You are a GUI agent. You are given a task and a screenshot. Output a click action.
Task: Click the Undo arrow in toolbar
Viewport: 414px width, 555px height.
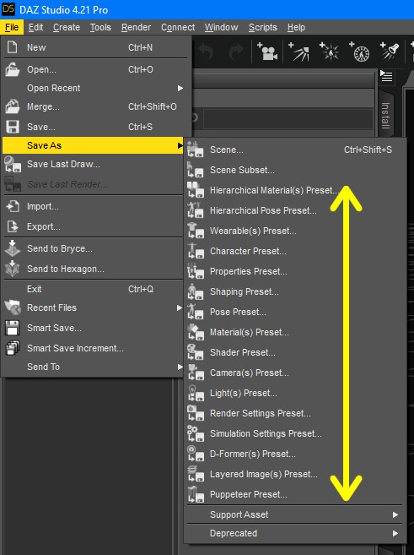(206, 52)
